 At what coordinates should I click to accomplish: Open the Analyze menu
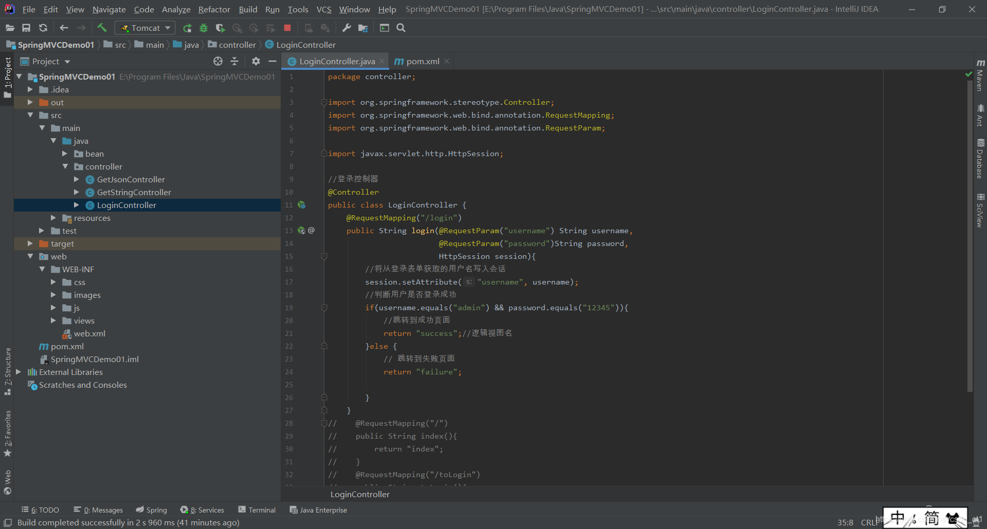[176, 9]
